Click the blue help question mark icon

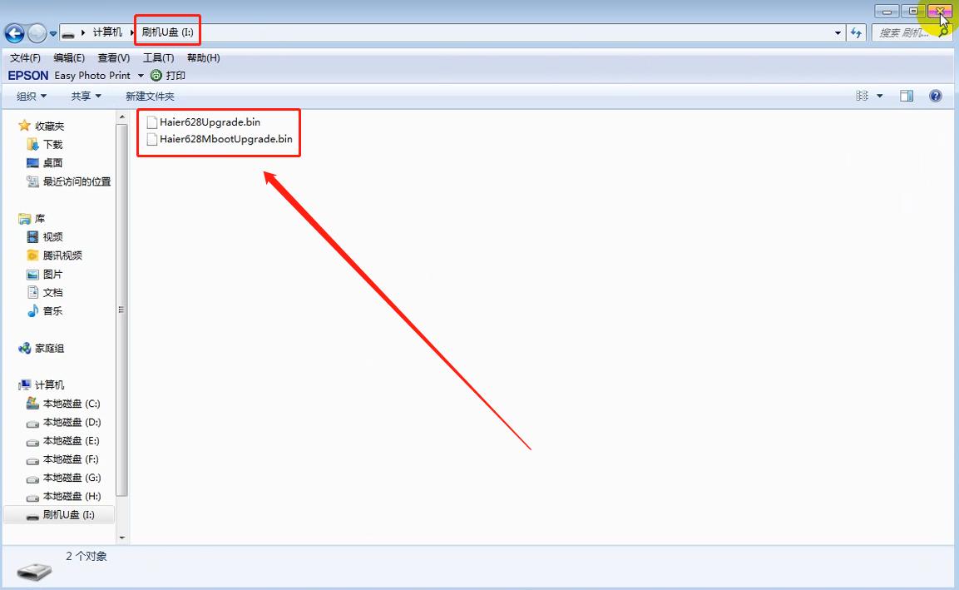point(935,96)
